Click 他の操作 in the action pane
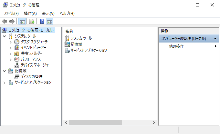Screen dimensions: 220x134 click(176, 46)
